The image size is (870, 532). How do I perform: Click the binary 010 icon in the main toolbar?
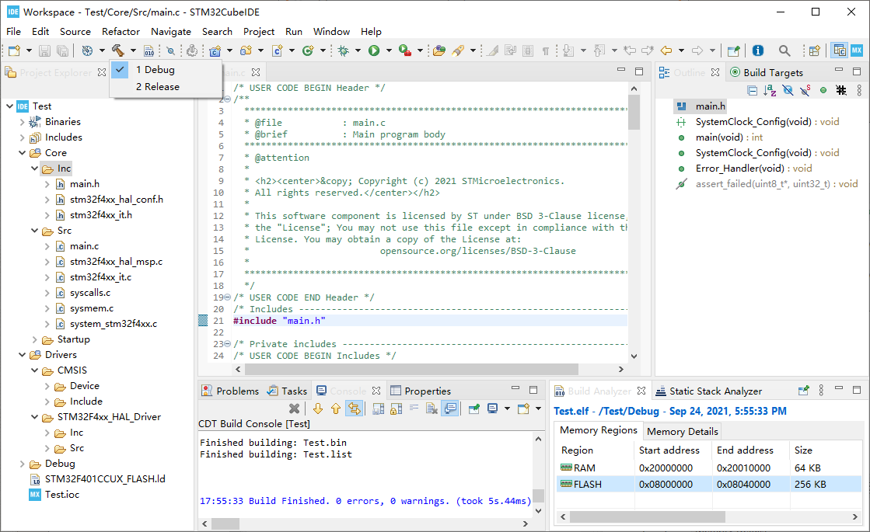[x=148, y=51]
